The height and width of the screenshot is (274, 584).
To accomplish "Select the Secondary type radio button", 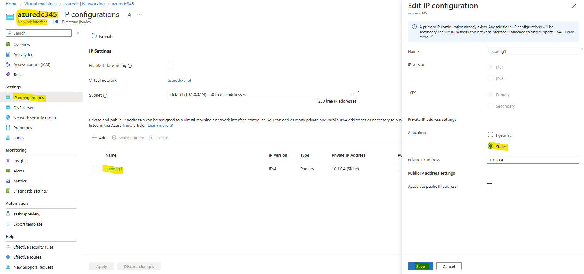I will pos(491,105).
